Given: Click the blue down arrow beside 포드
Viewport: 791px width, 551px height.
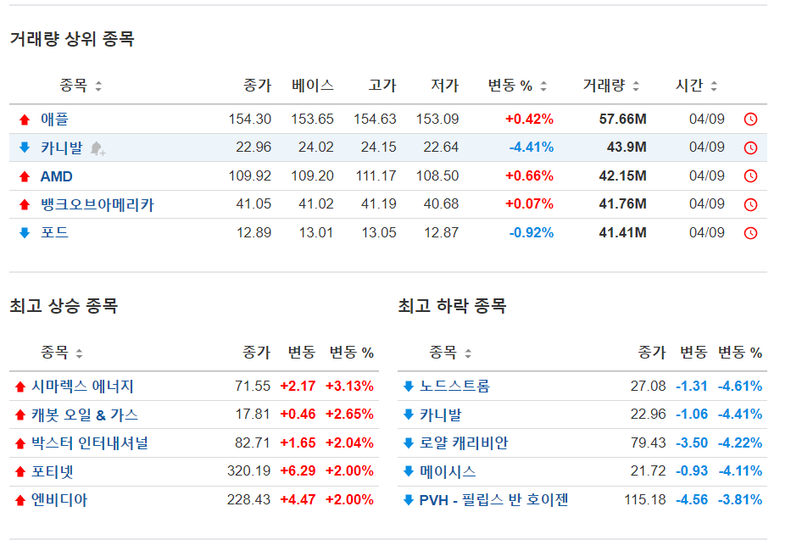Looking at the screenshot, I should point(25,232).
